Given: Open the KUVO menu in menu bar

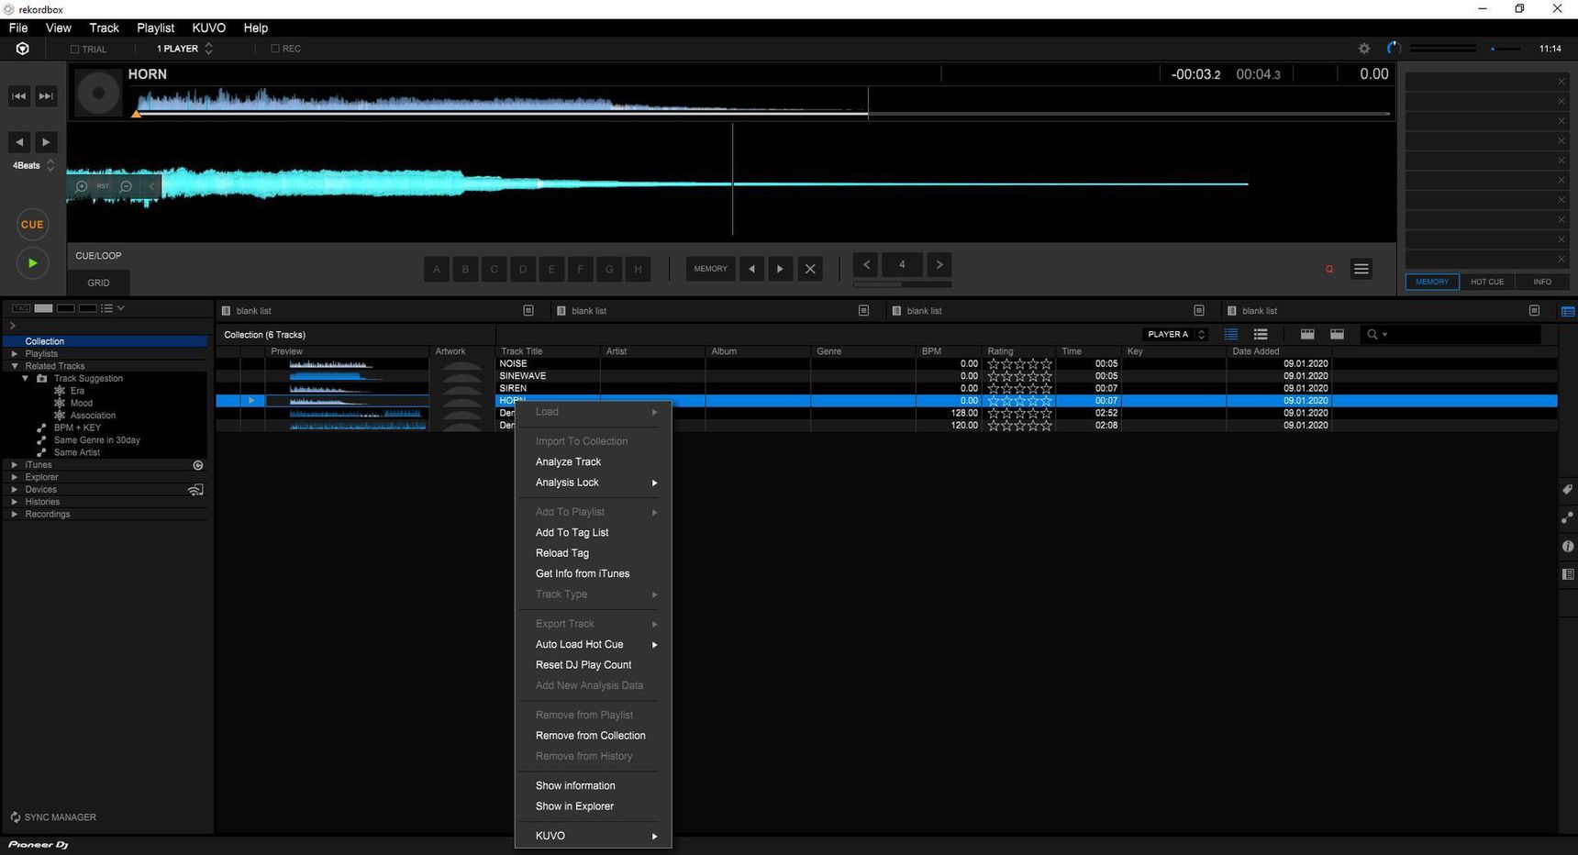Looking at the screenshot, I should tap(209, 28).
